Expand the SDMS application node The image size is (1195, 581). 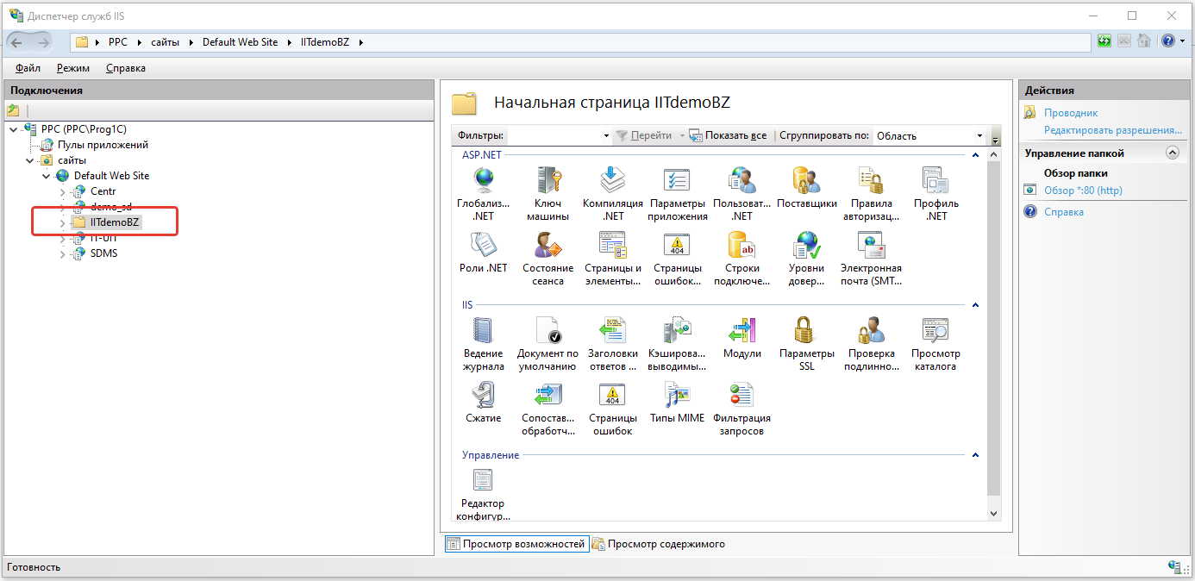(x=62, y=253)
